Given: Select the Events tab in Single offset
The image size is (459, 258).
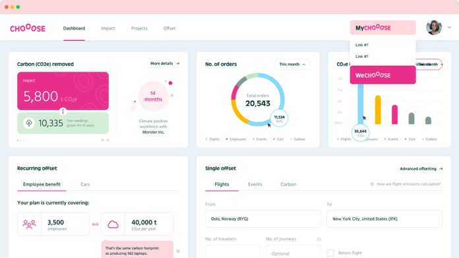Looking at the screenshot, I should 255,184.
